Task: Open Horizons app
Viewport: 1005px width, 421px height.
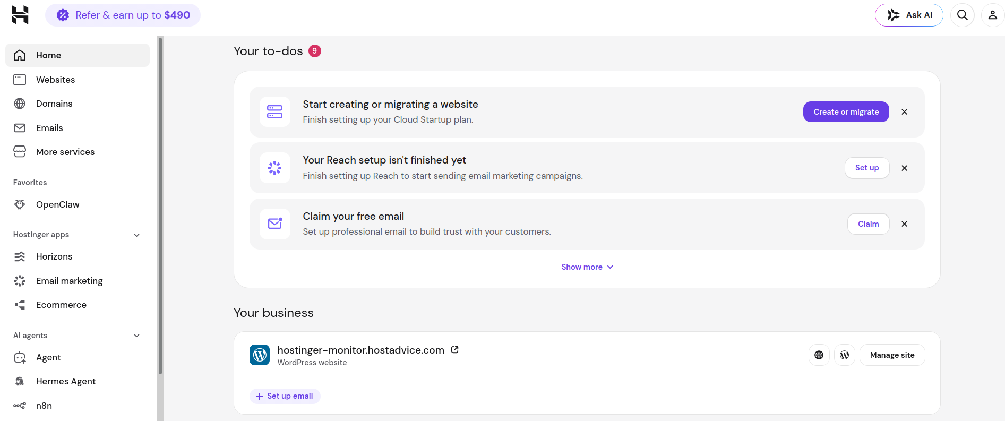Action: 78,256
